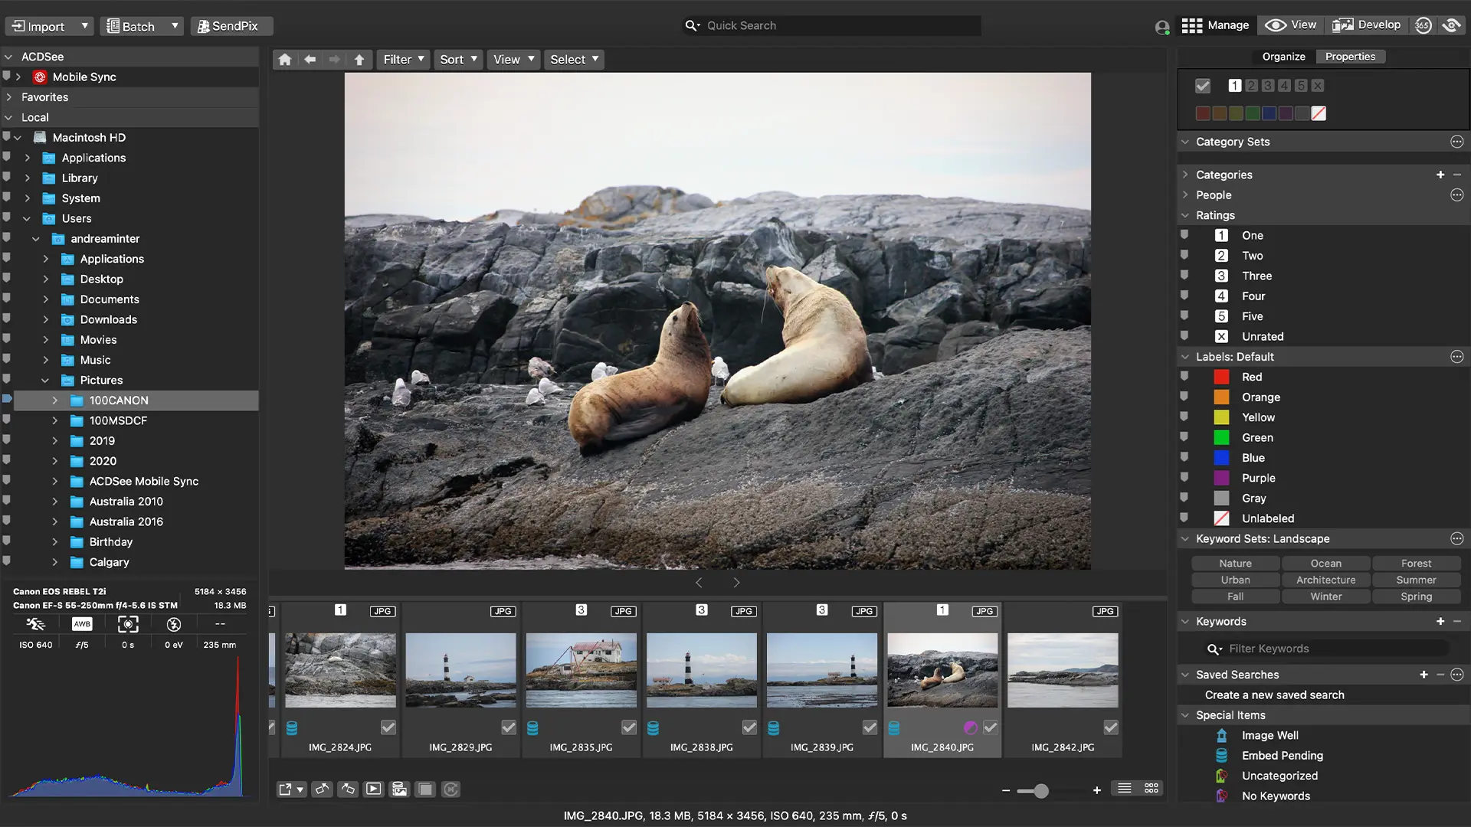Open the Properties tab
1471x827 pixels.
click(1351, 56)
